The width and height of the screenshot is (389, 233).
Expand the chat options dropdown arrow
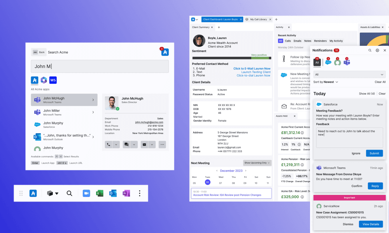pos(134,144)
